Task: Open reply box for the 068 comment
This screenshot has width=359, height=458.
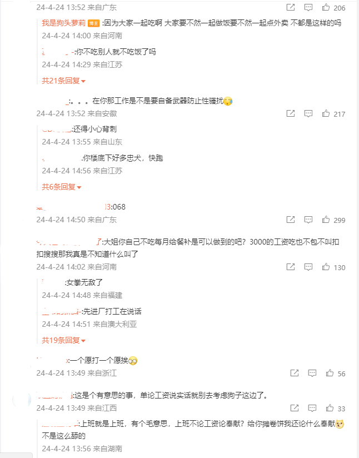Action: (x=308, y=220)
